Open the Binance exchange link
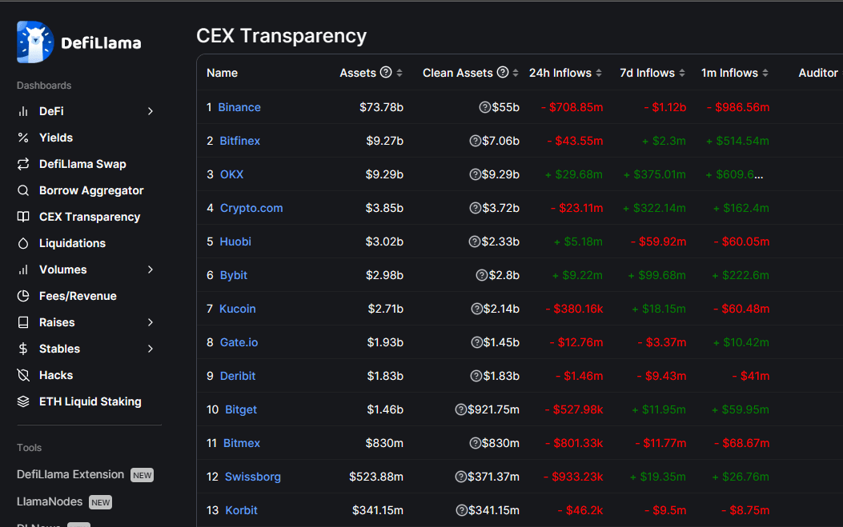Screen dimensions: 843x527 pyautogui.click(x=239, y=107)
